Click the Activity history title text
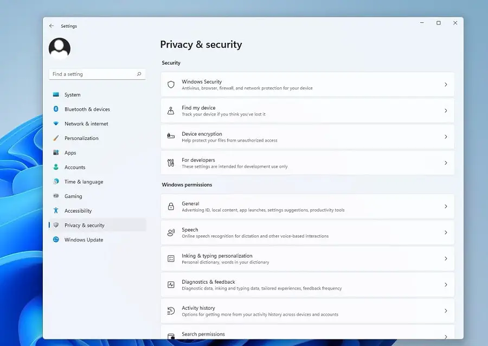The width and height of the screenshot is (488, 346). [198, 307]
